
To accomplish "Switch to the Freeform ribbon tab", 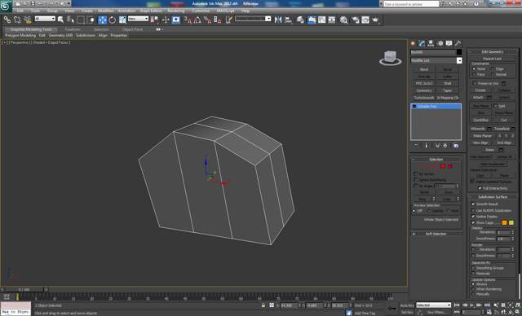I will pyautogui.click(x=73, y=29).
